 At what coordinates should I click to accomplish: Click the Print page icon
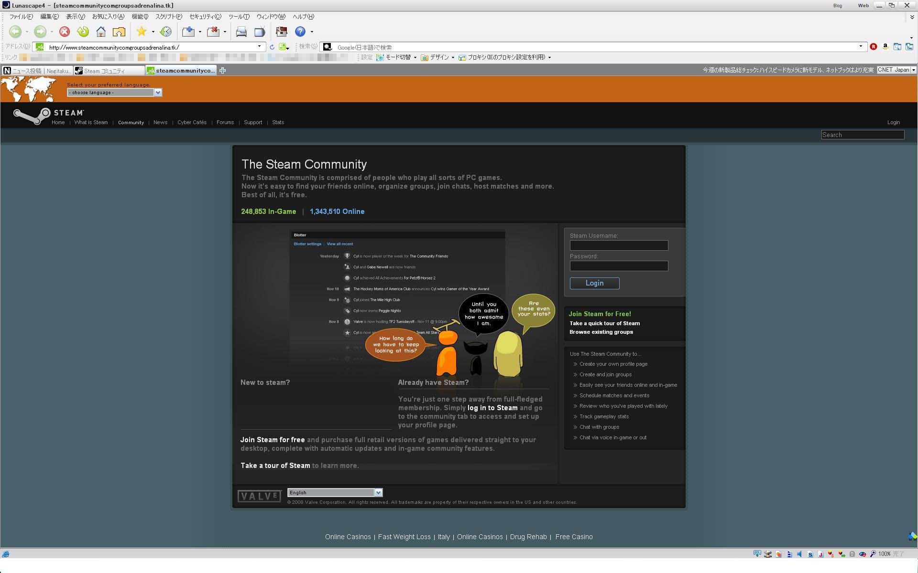pyautogui.click(x=241, y=32)
